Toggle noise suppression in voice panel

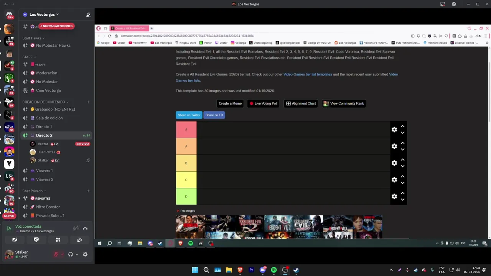76,228
